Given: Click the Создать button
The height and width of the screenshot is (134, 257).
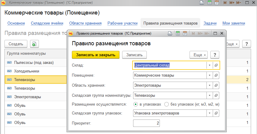Looking at the screenshot, I should [16, 44].
